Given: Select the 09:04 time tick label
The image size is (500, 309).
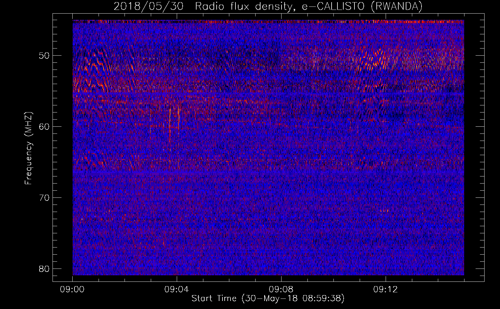Looking at the screenshot, I should 177,290.
